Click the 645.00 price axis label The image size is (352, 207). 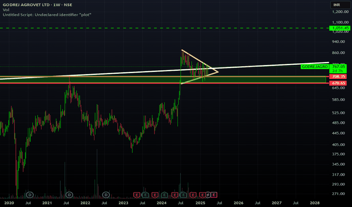pyautogui.click(x=338, y=88)
